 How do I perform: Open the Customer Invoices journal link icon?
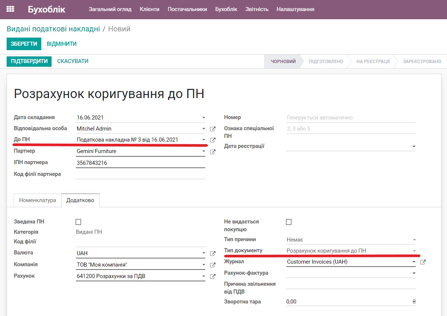423,262
